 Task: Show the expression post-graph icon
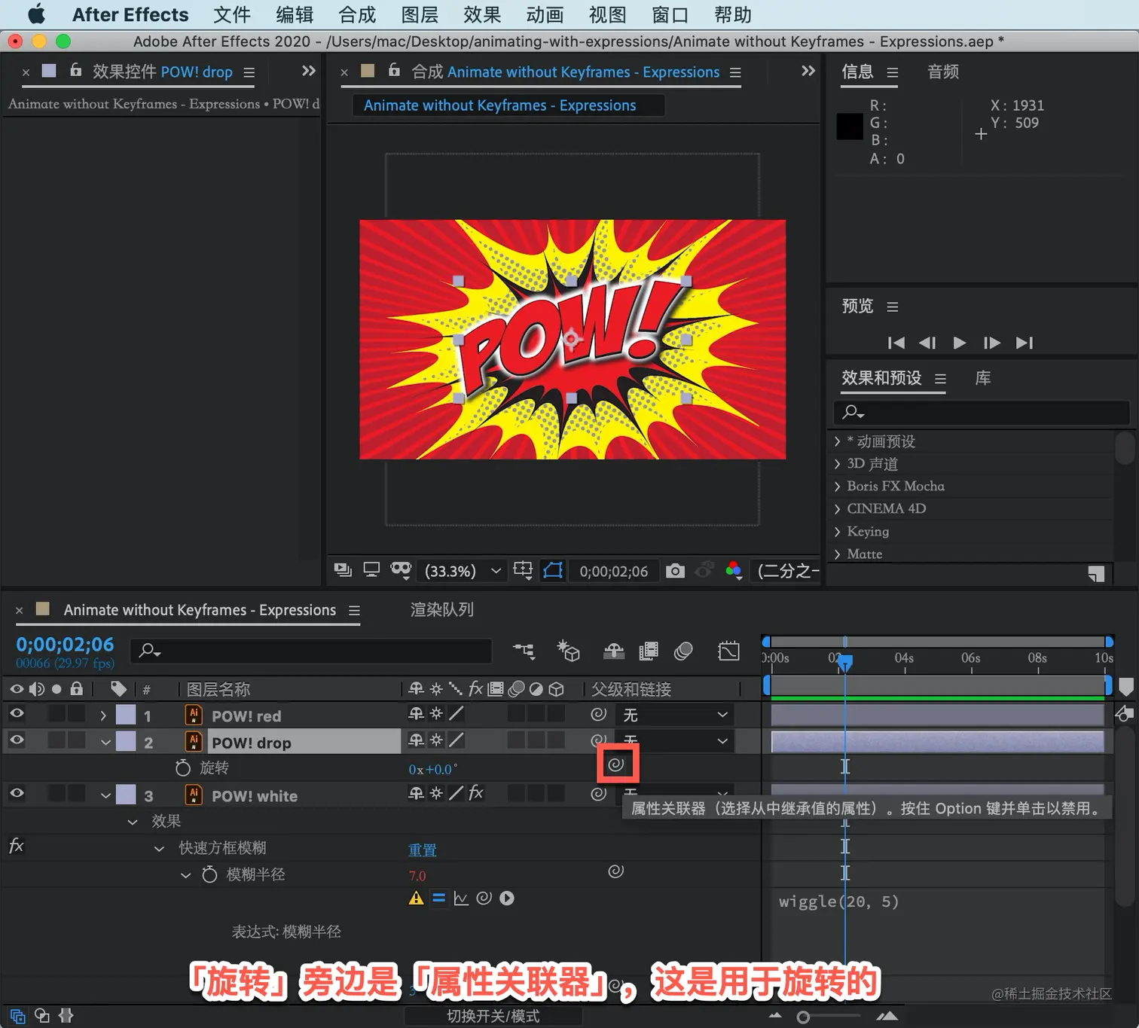(461, 898)
